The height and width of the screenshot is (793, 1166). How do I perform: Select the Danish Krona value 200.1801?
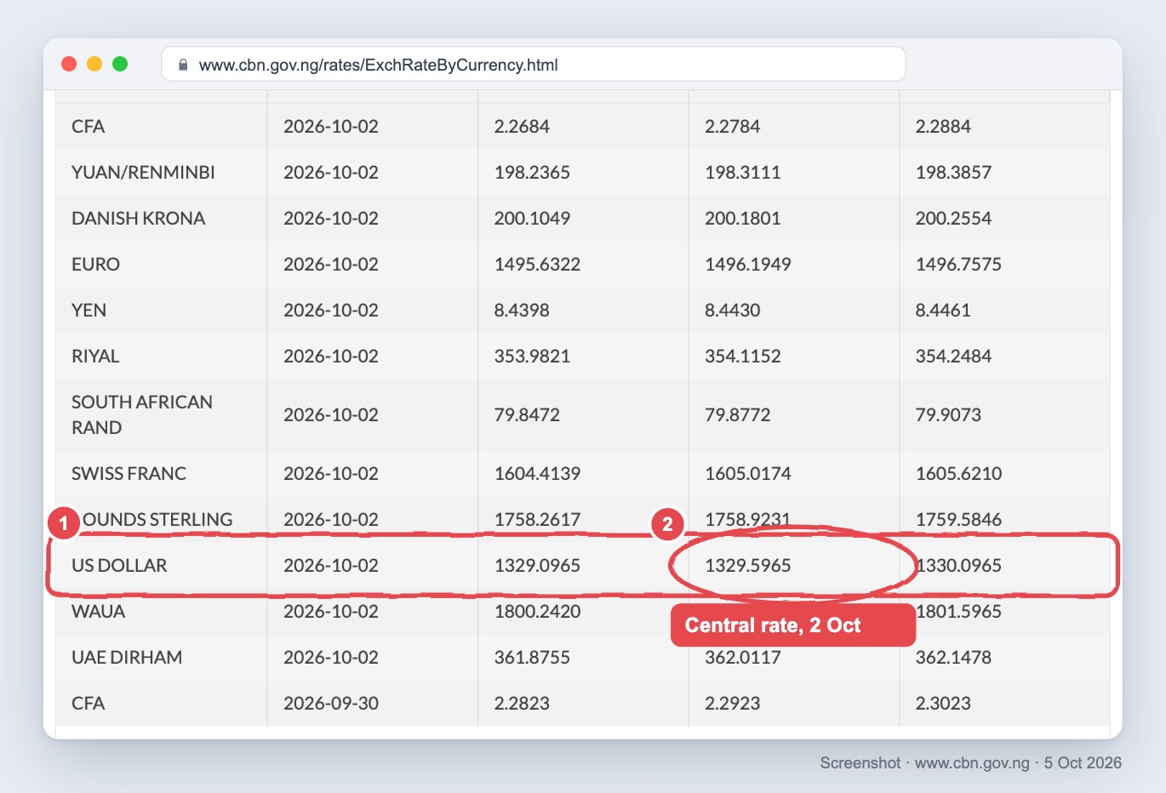coord(743,219)
